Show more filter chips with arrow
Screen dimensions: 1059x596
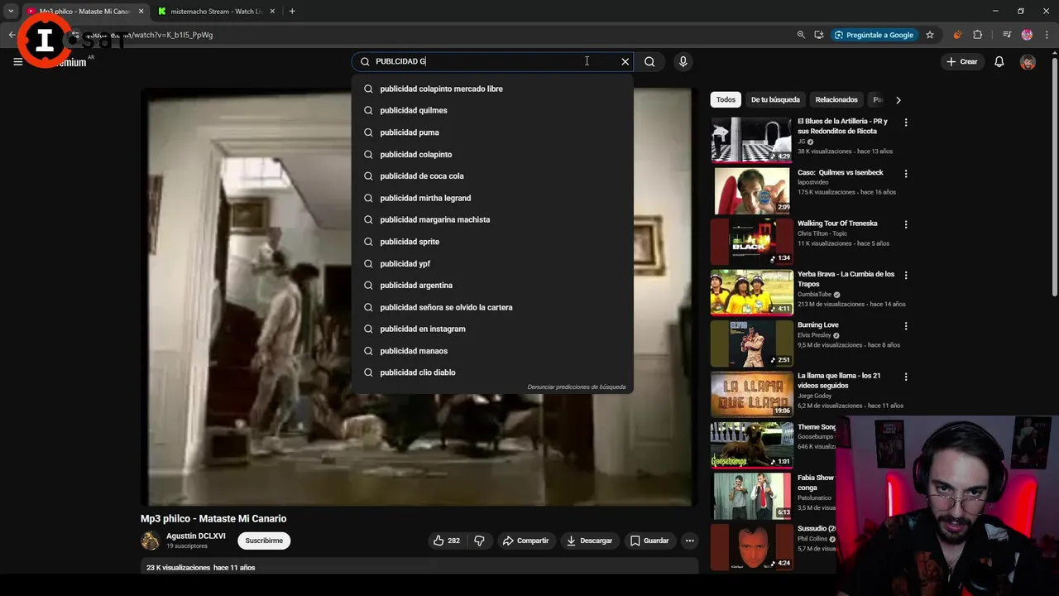pyautogui.click(x=898, y=100)
